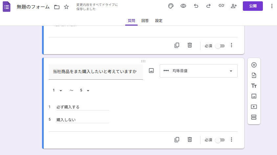Screen dimensions: 277x155
Task: Copy the responder link icon
Action: [x=221, y=6]
